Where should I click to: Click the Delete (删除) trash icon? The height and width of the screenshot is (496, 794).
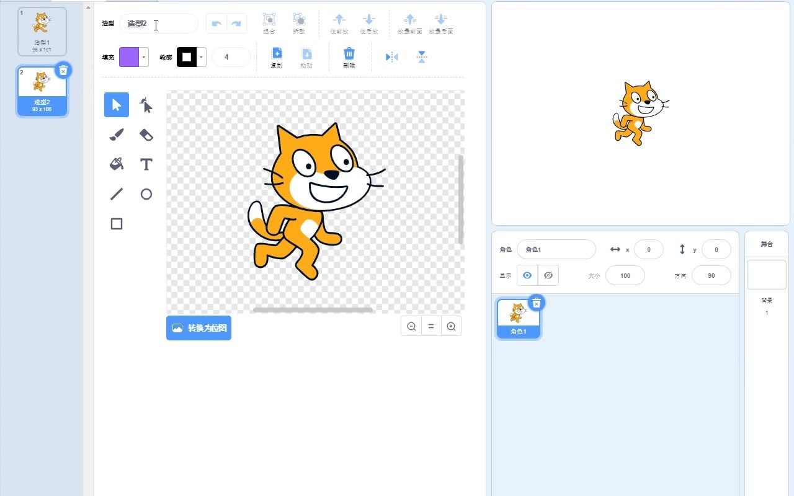pyautogui.click(x=349, y=53)
